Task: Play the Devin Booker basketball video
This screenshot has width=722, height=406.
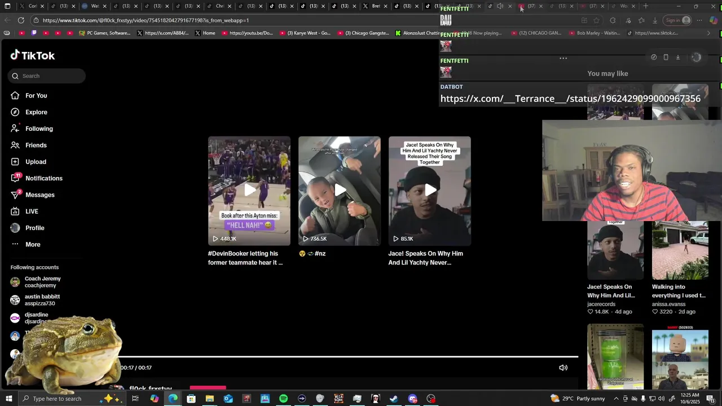Action: tap(249, 191)
